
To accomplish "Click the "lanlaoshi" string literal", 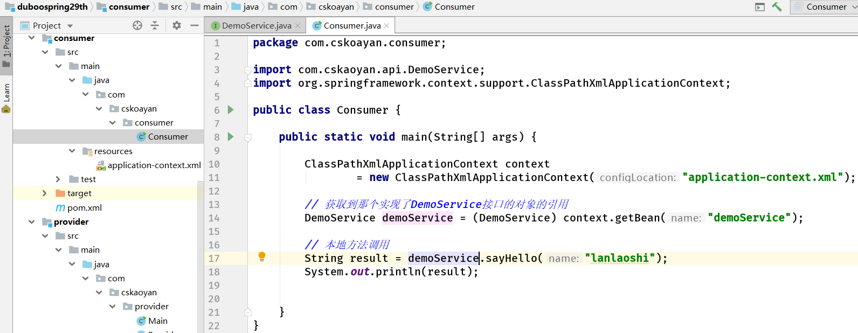I will pyautogui.click(x=620, y=258).
